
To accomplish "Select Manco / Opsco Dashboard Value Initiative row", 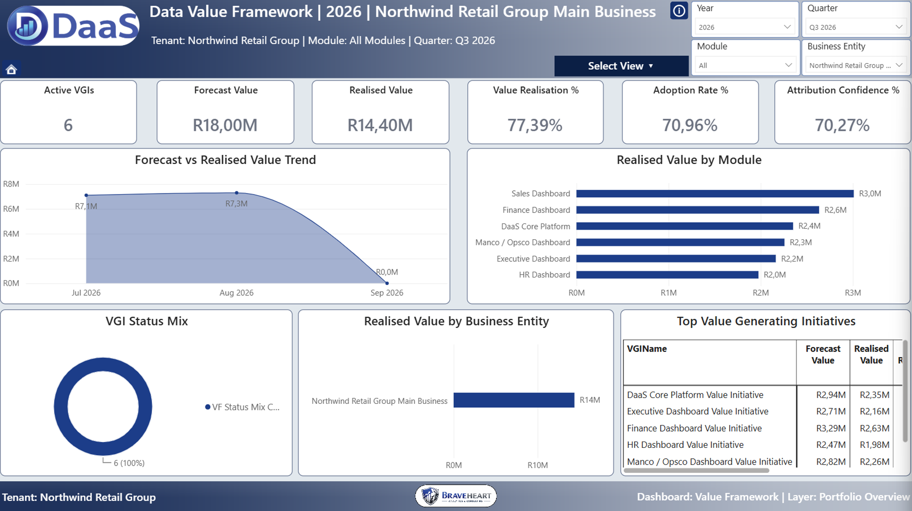I will coord(762,461).
